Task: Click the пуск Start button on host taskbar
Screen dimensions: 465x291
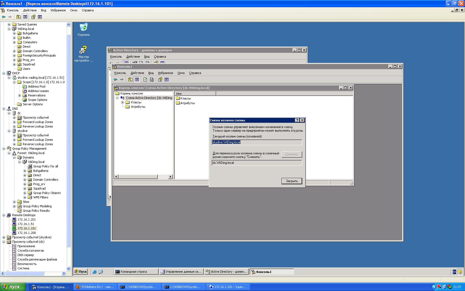Action: (x=13, y=287)
